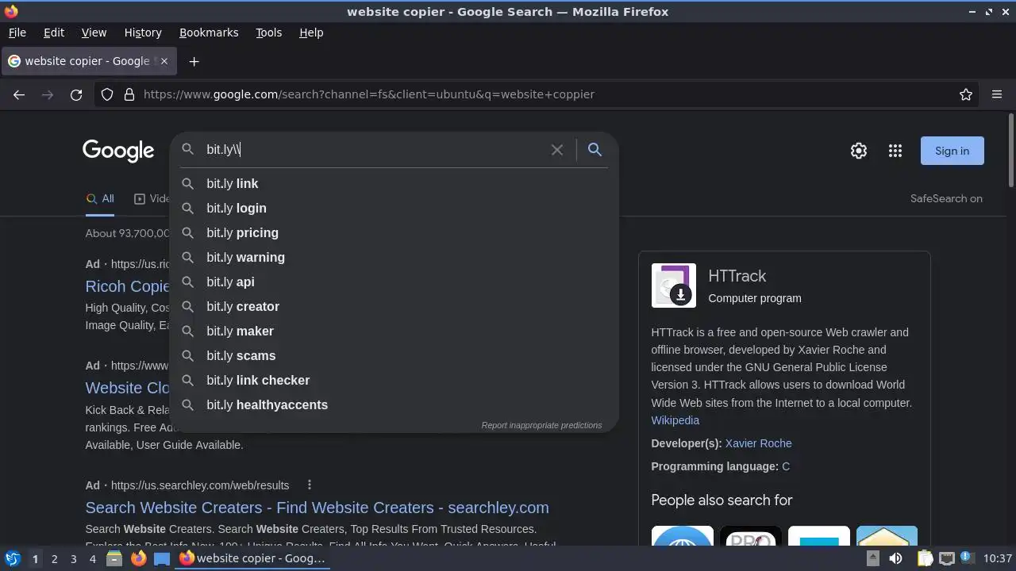Click Report inappropriate predictions
1016x571 pixels.
click(x=541, y=425)
